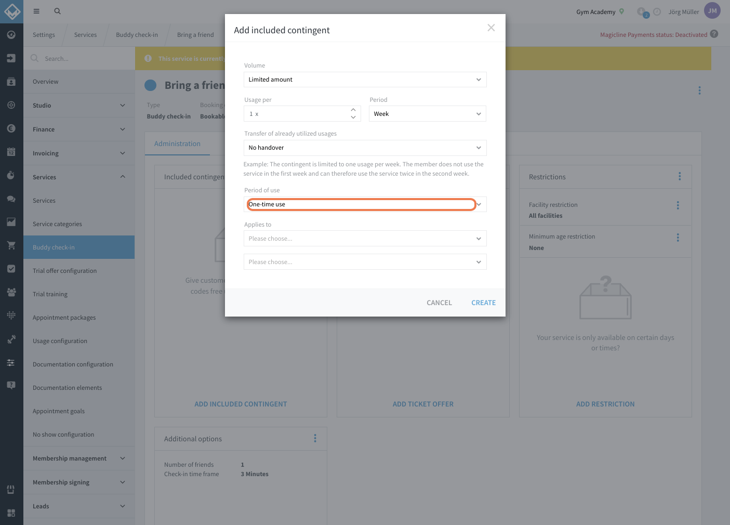
Task: Collapse the Services sidebar section
Action: coord(79,177)
